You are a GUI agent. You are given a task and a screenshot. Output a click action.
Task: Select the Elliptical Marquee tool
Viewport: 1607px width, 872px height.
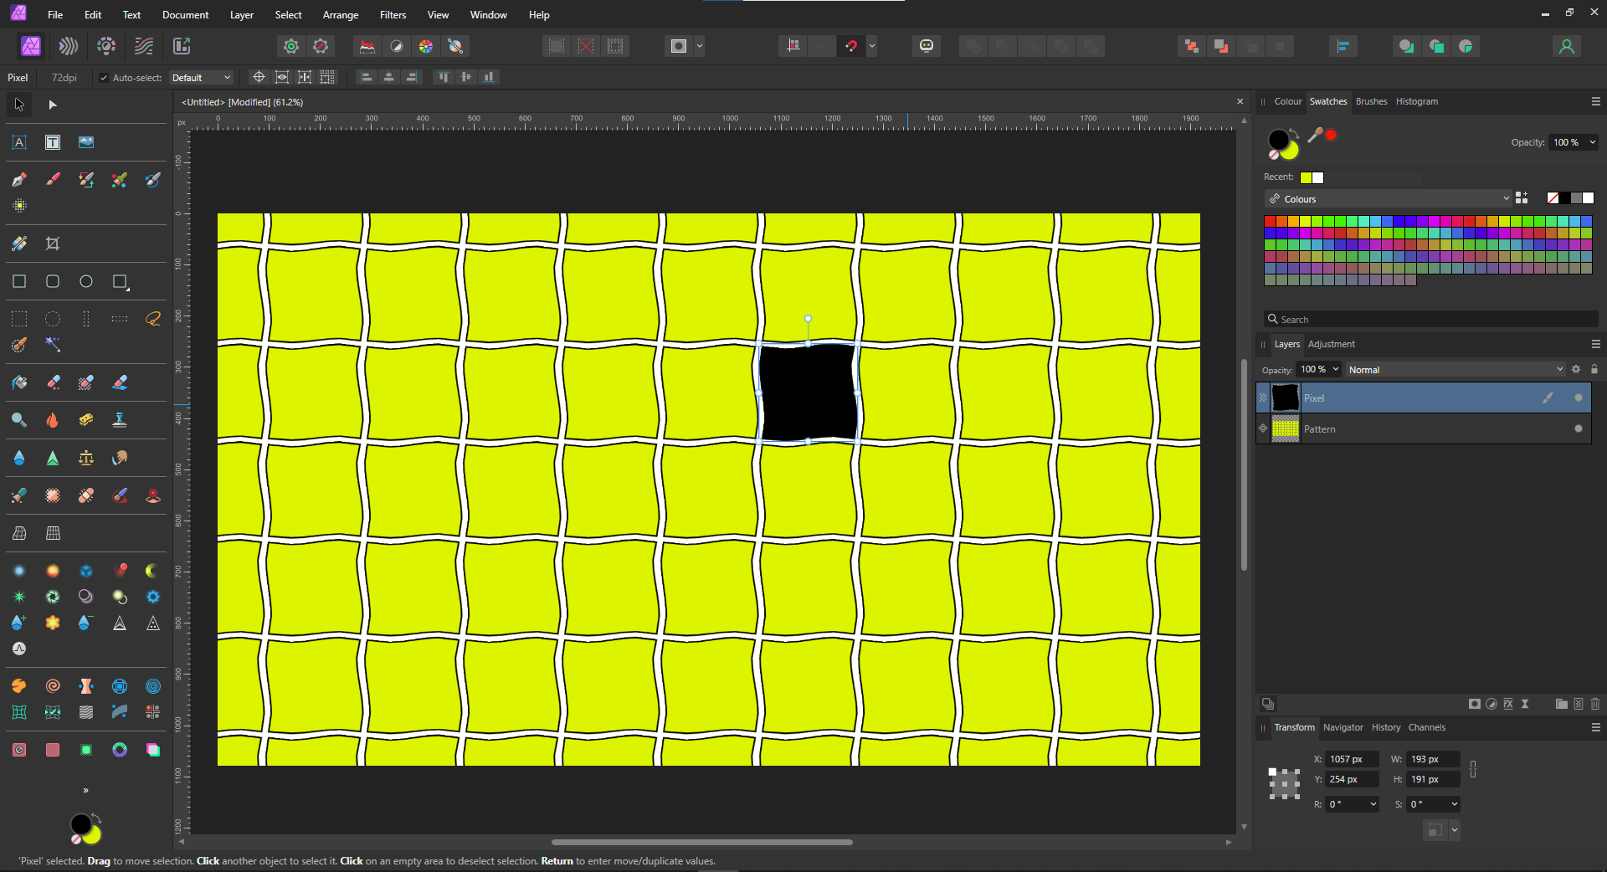(53, 319)
